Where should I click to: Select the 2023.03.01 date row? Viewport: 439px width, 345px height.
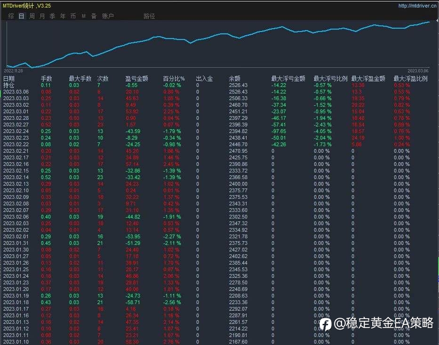pyautogui.click(x=16, y=111)
